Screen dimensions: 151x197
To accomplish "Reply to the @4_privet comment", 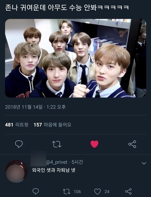I will pyautogui.click(x=36, y=191).
